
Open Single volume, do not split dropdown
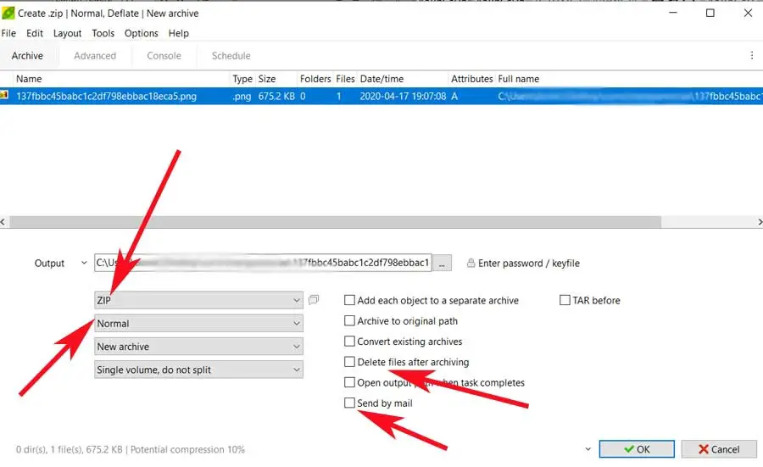pos(198,370)
